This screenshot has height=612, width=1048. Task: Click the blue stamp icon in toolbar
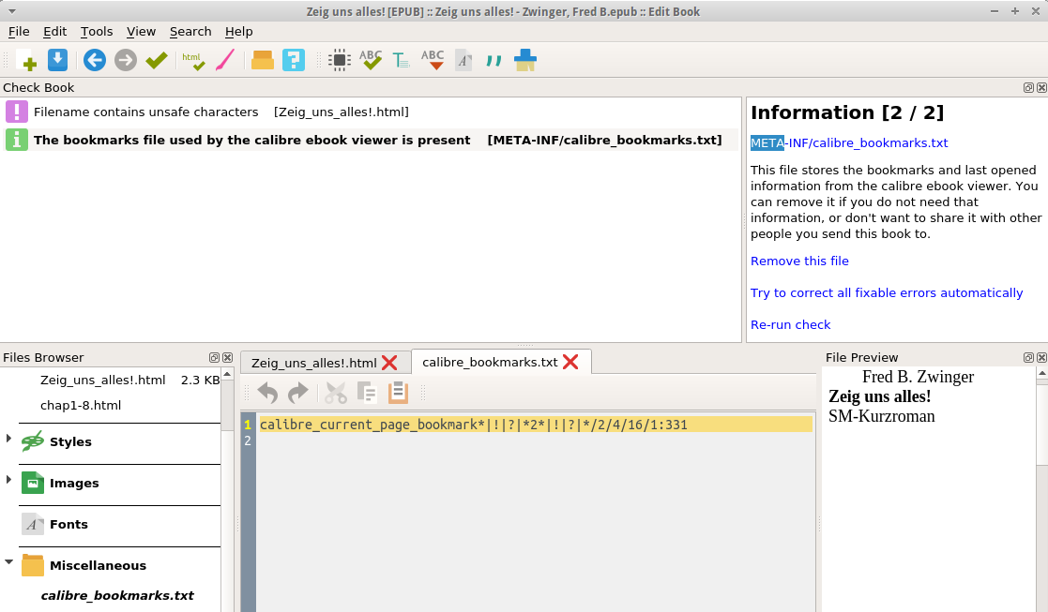coord(524,60)
